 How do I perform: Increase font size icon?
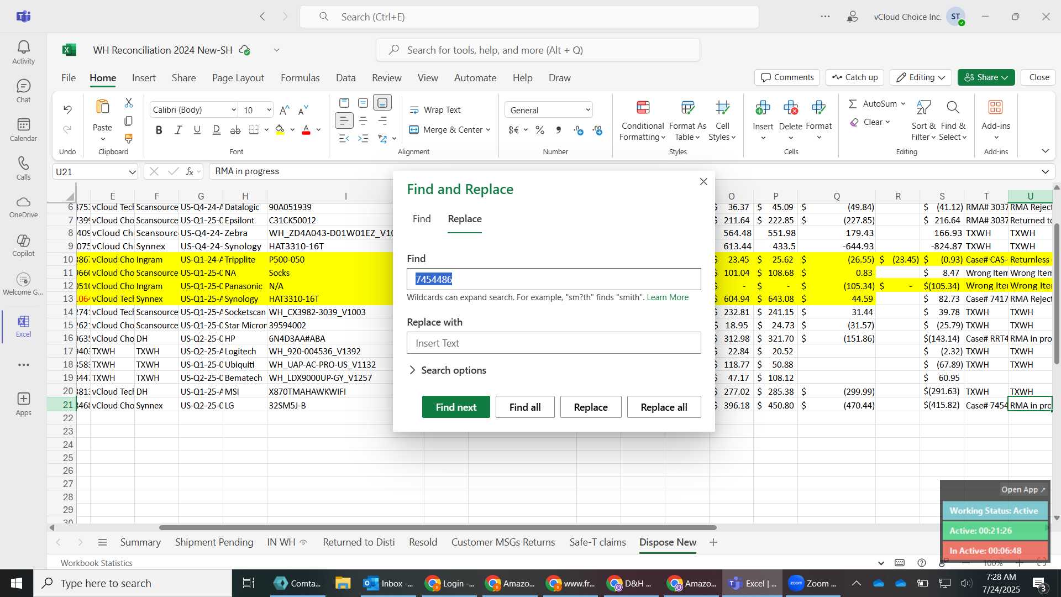(x=285, y=110)
